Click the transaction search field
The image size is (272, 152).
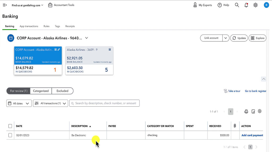pyautogui.click(x=104, y=103)
